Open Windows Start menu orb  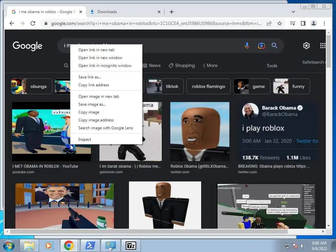pyautogui.click(x=9, y=245)
